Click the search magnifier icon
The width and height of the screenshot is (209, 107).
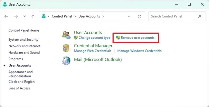199,16
